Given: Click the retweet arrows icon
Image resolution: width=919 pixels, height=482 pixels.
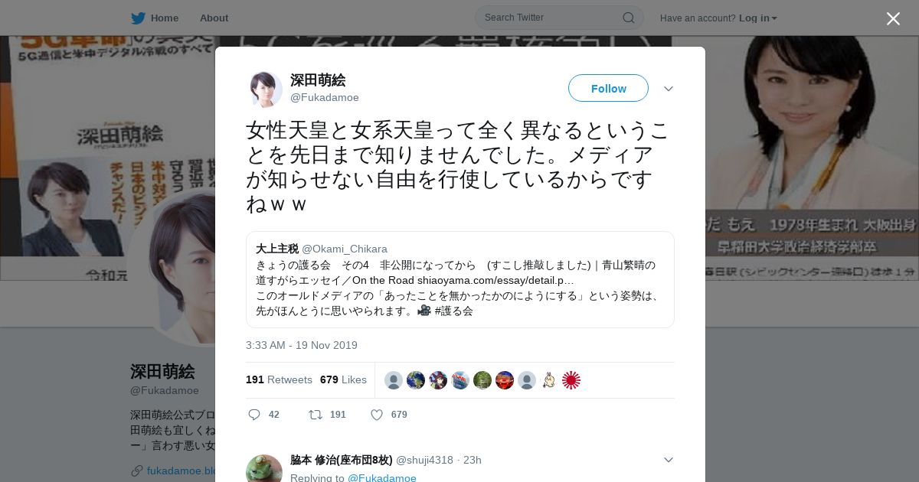Looking at the screenshot, I should (x=315, y=415).
